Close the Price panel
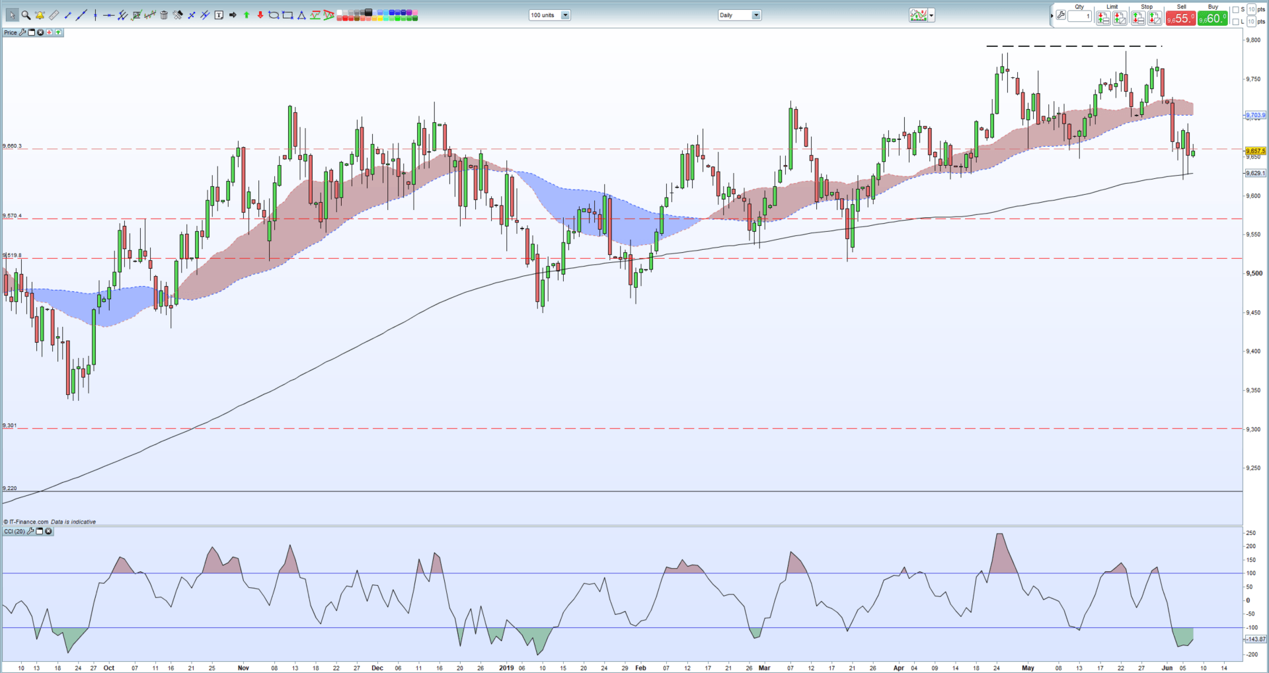 (x=40, y=32)
